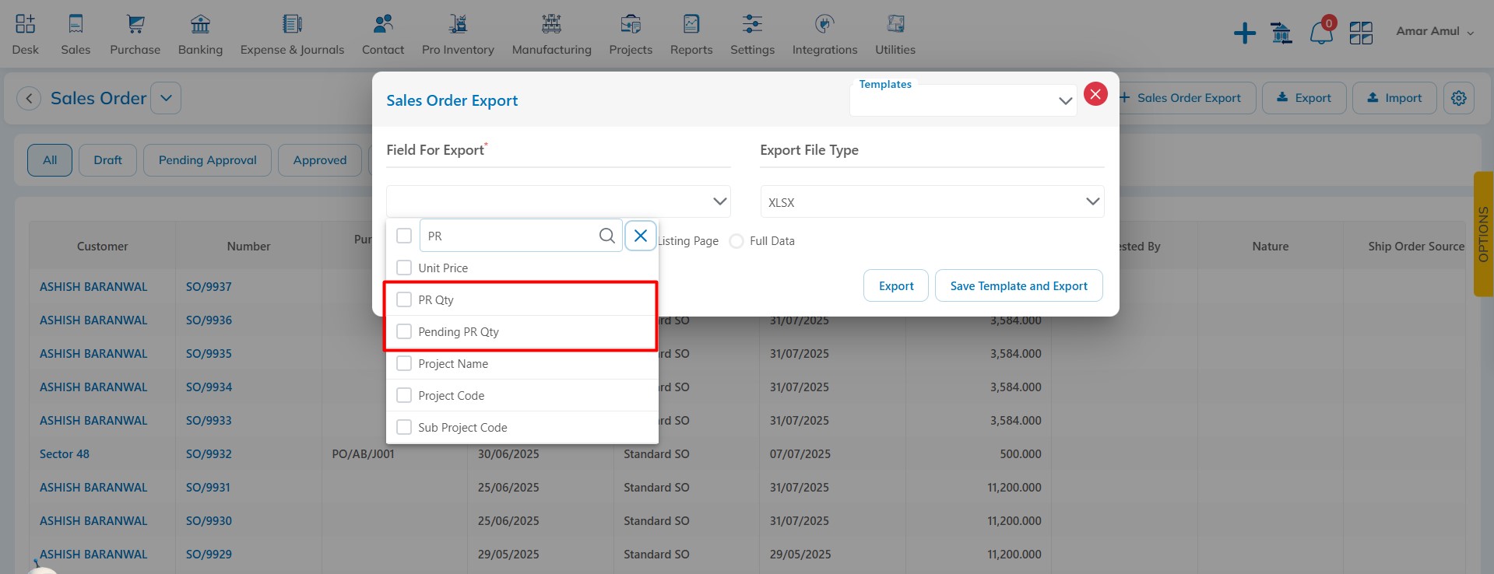Switch to the Pending Approval tab
Viewport: 1494px width, 574px height.
207,160
